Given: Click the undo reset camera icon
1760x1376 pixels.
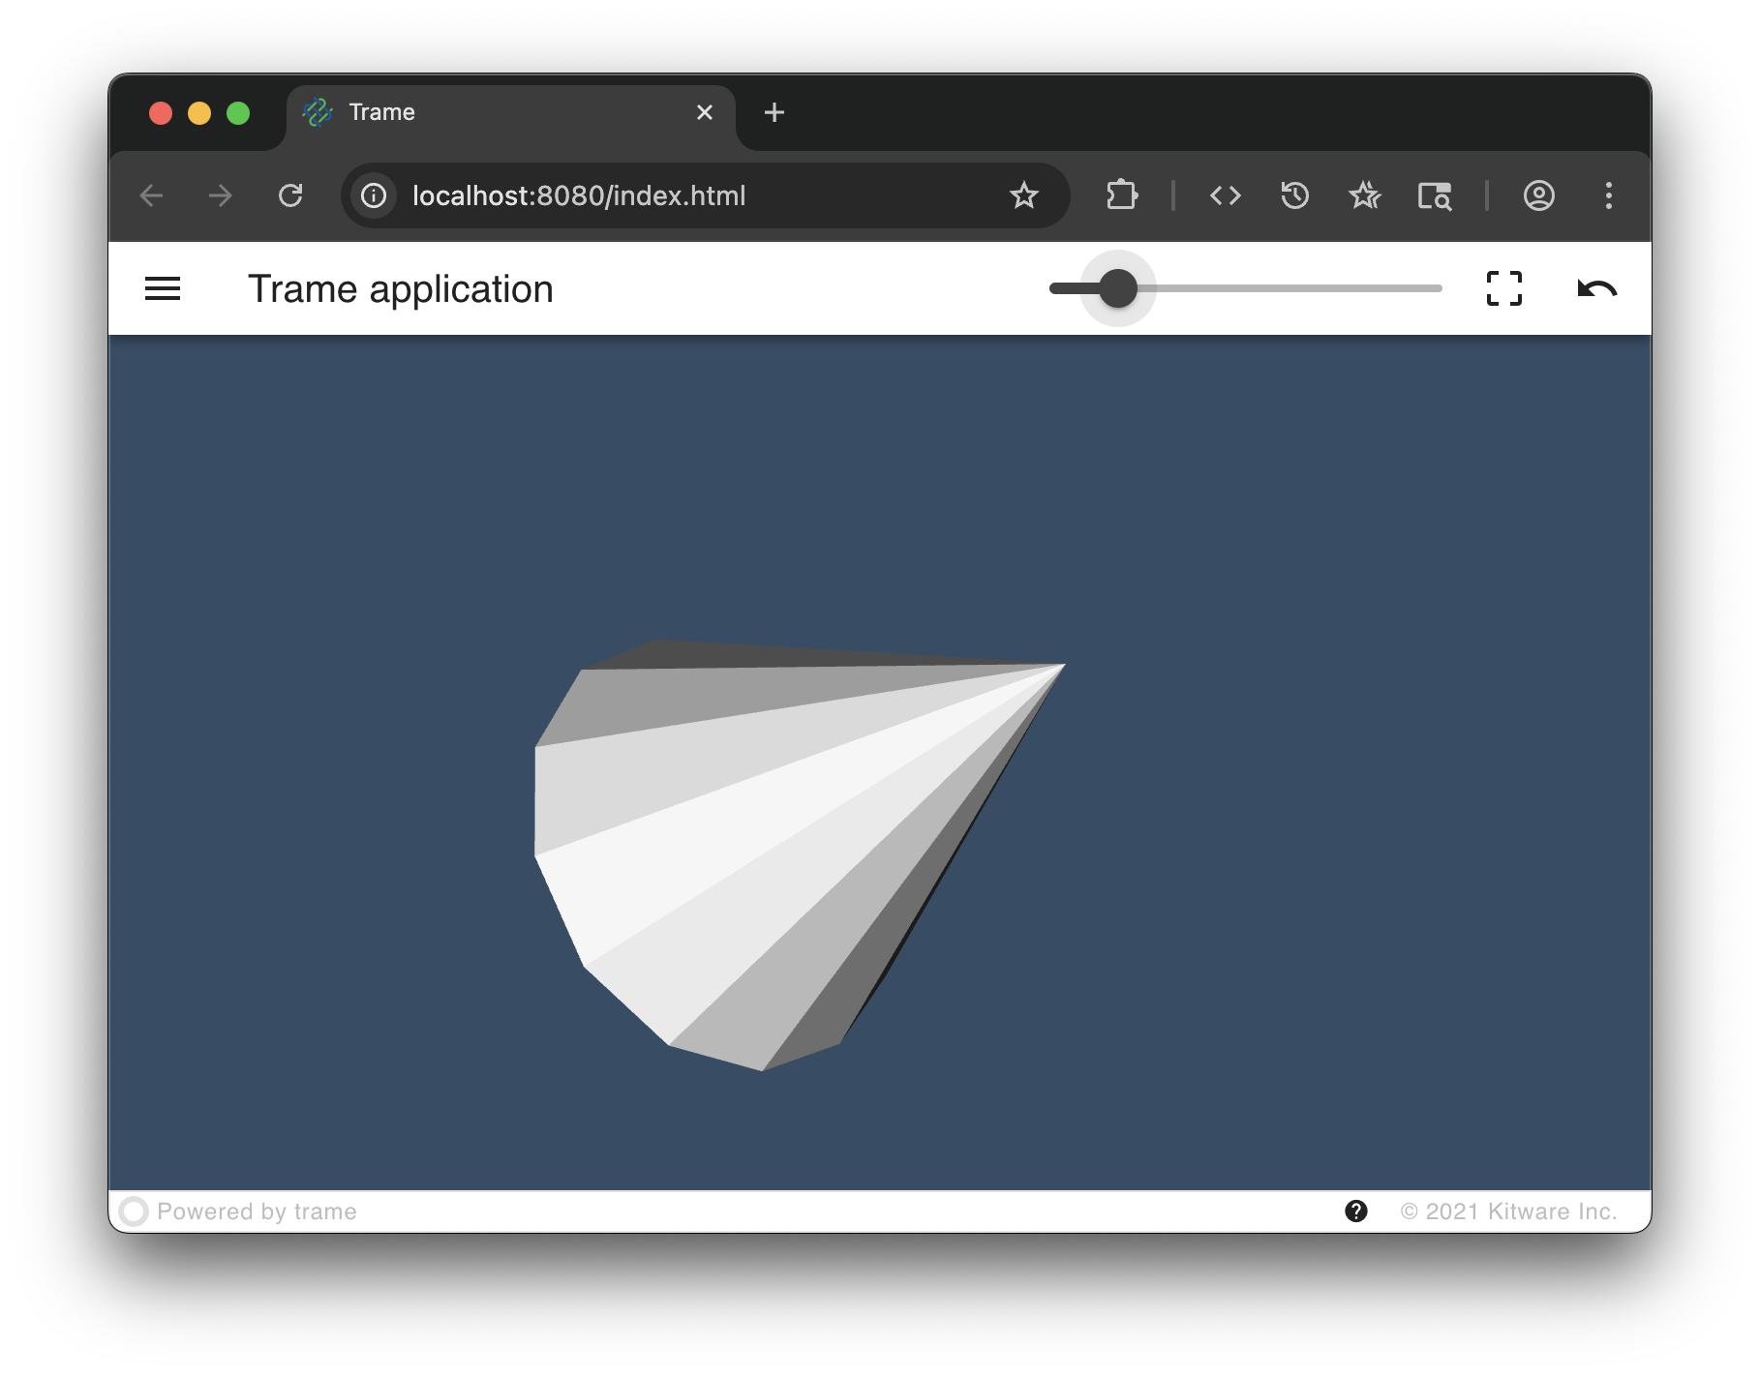Looking at the screenshot, I should [1596, 288].
